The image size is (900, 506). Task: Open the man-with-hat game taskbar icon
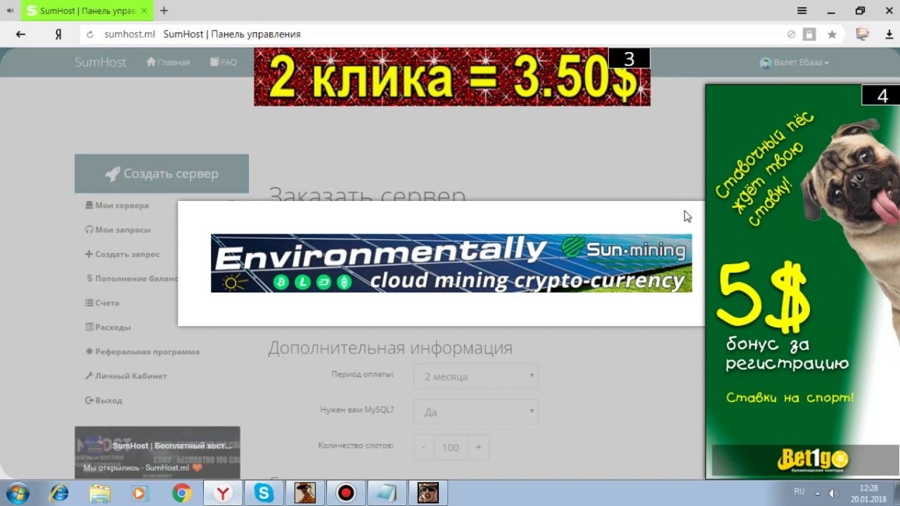[x=304, y=493]
